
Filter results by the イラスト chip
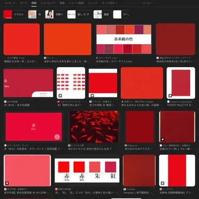pyautogui.click(x=15, y=15)
